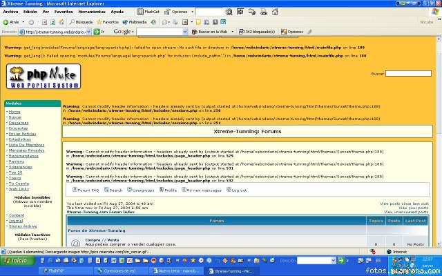Open the Favoritos menu in menu bar
The image size is (442, 276).
(x=64, y=12)
